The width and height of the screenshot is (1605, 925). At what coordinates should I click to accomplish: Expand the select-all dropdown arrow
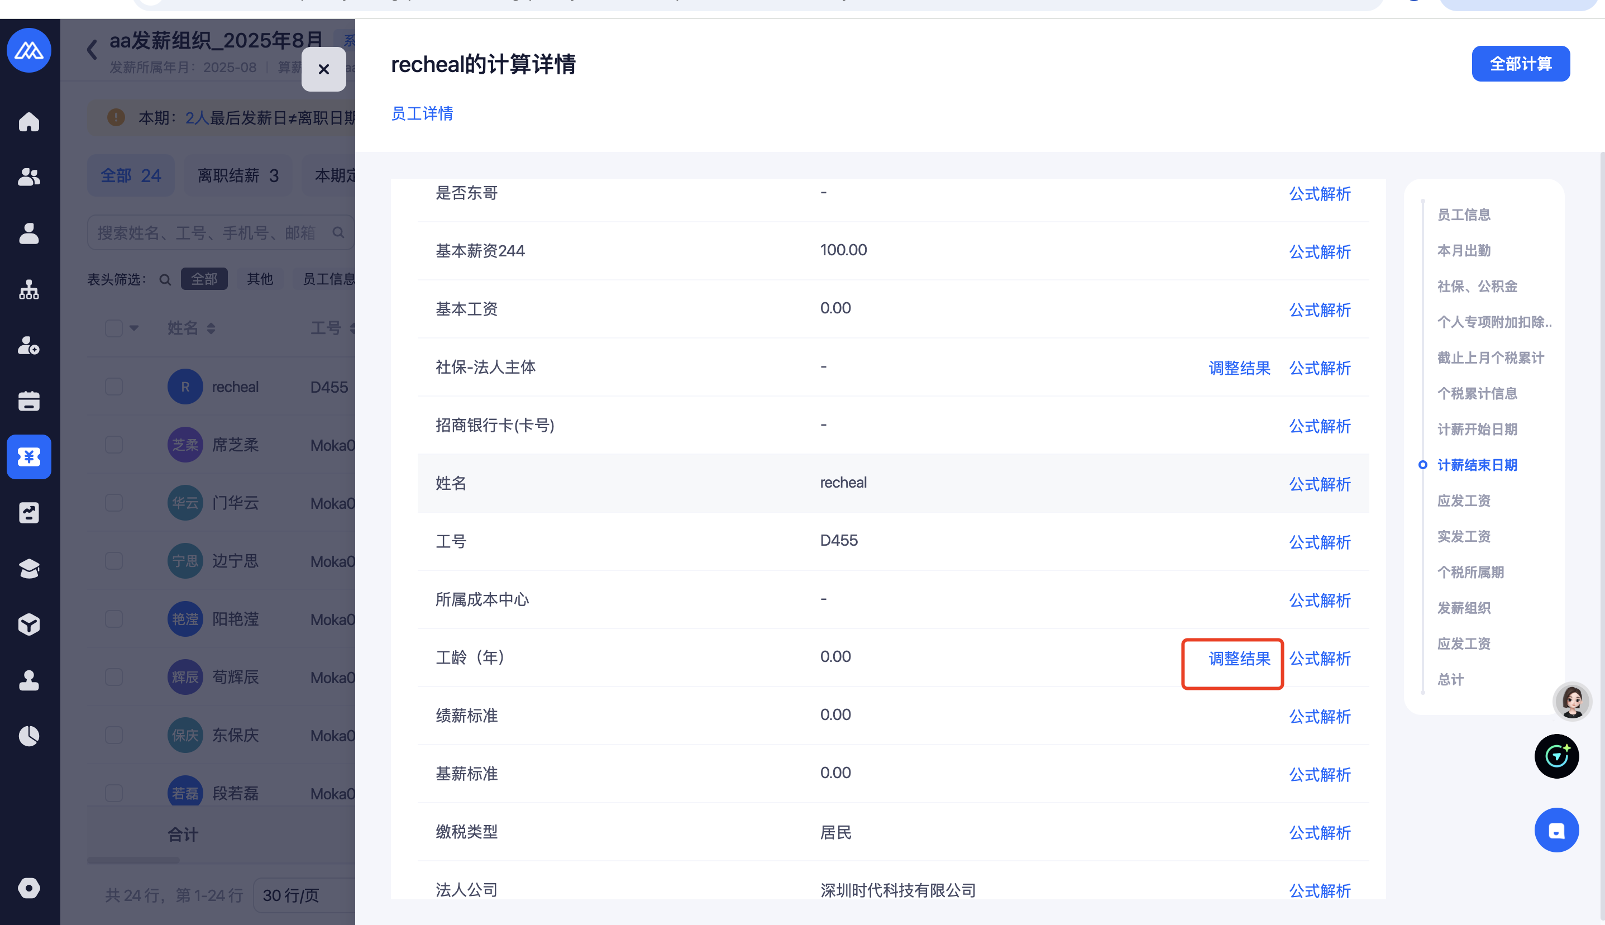(x=134, y=328)
